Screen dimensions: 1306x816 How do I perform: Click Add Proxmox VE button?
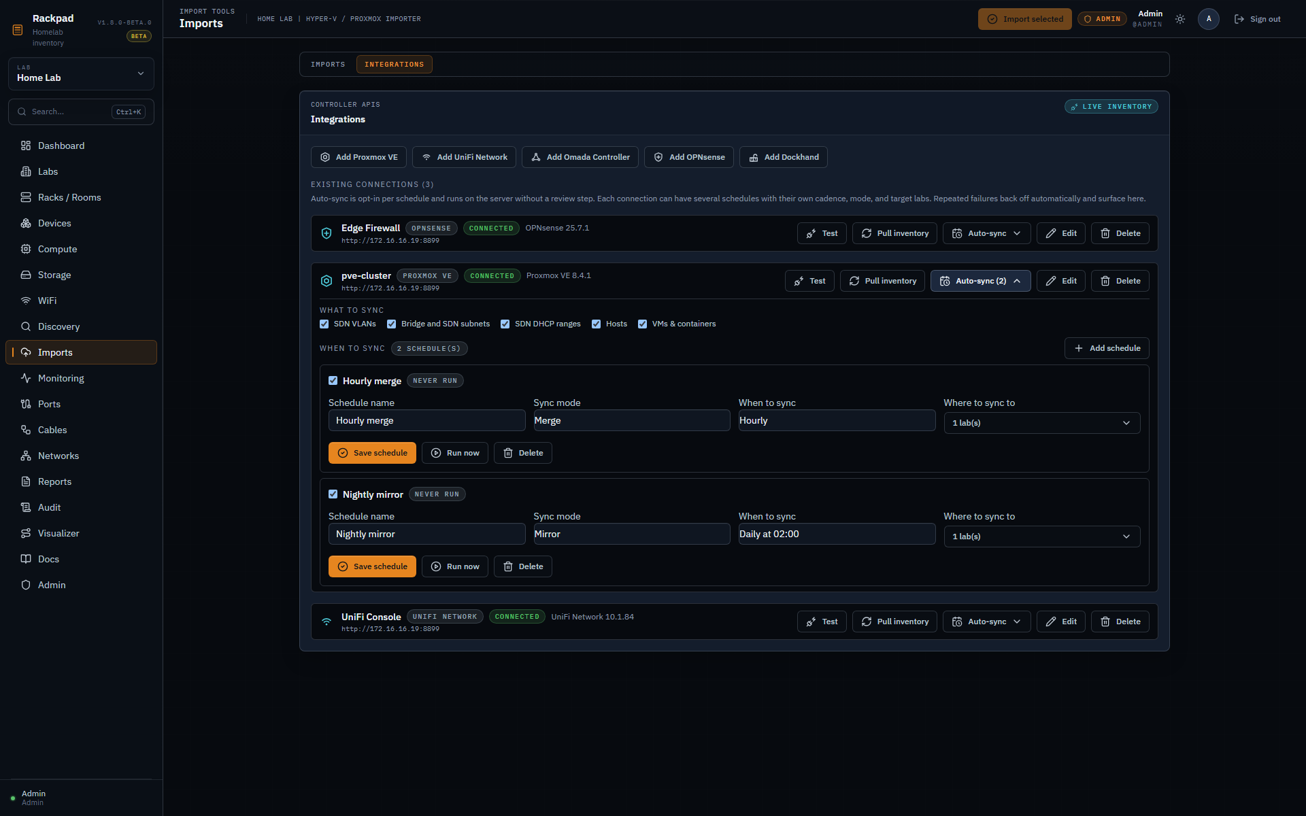click(358, 157)
